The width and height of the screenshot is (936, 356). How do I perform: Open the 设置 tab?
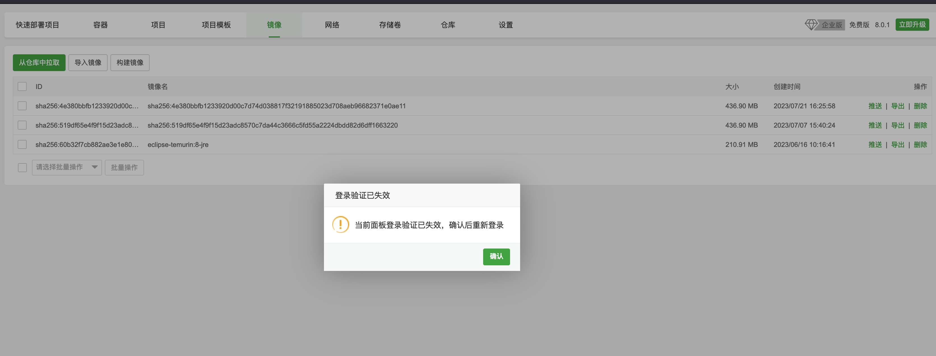(506, 25)
